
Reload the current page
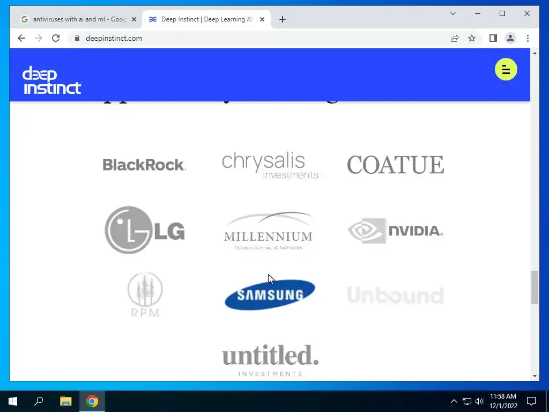click(56, 38)
